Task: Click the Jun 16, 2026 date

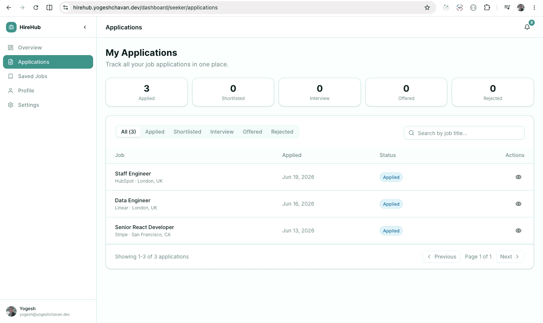Action: coord(298,204)
